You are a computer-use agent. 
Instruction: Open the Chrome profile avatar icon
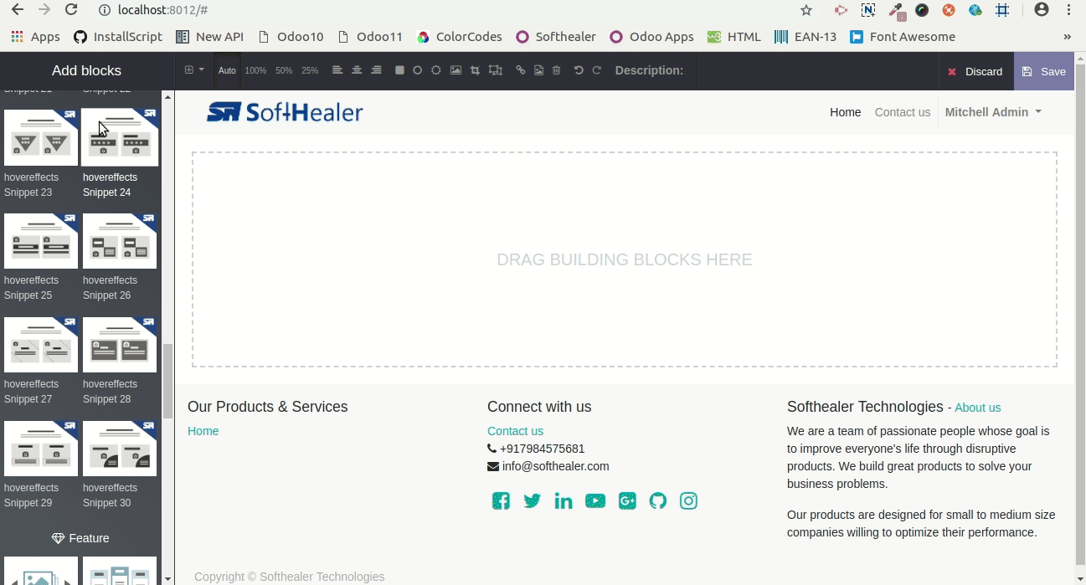[1042, 10]
